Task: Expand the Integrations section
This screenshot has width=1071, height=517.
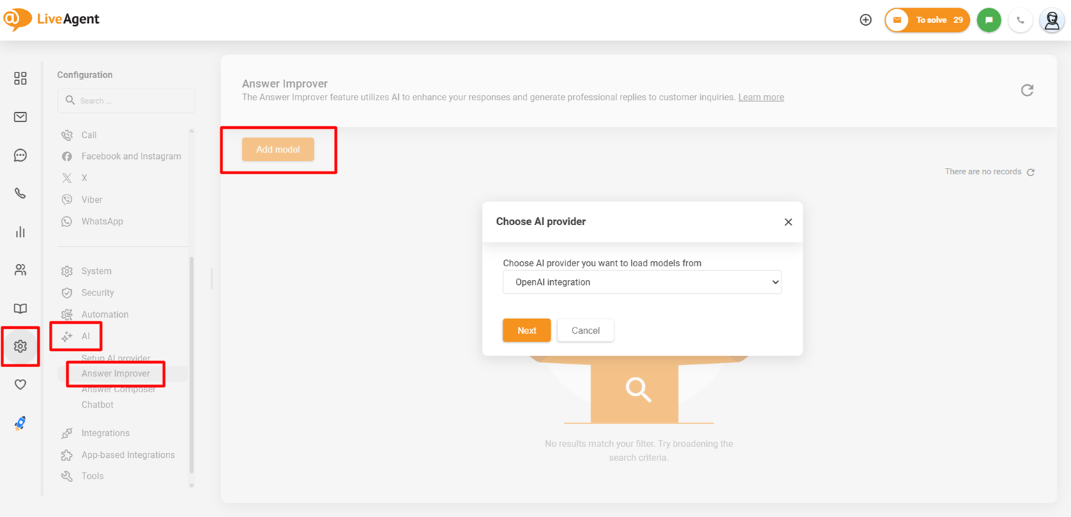Action: pyautogui.click(x=105, y=433)
